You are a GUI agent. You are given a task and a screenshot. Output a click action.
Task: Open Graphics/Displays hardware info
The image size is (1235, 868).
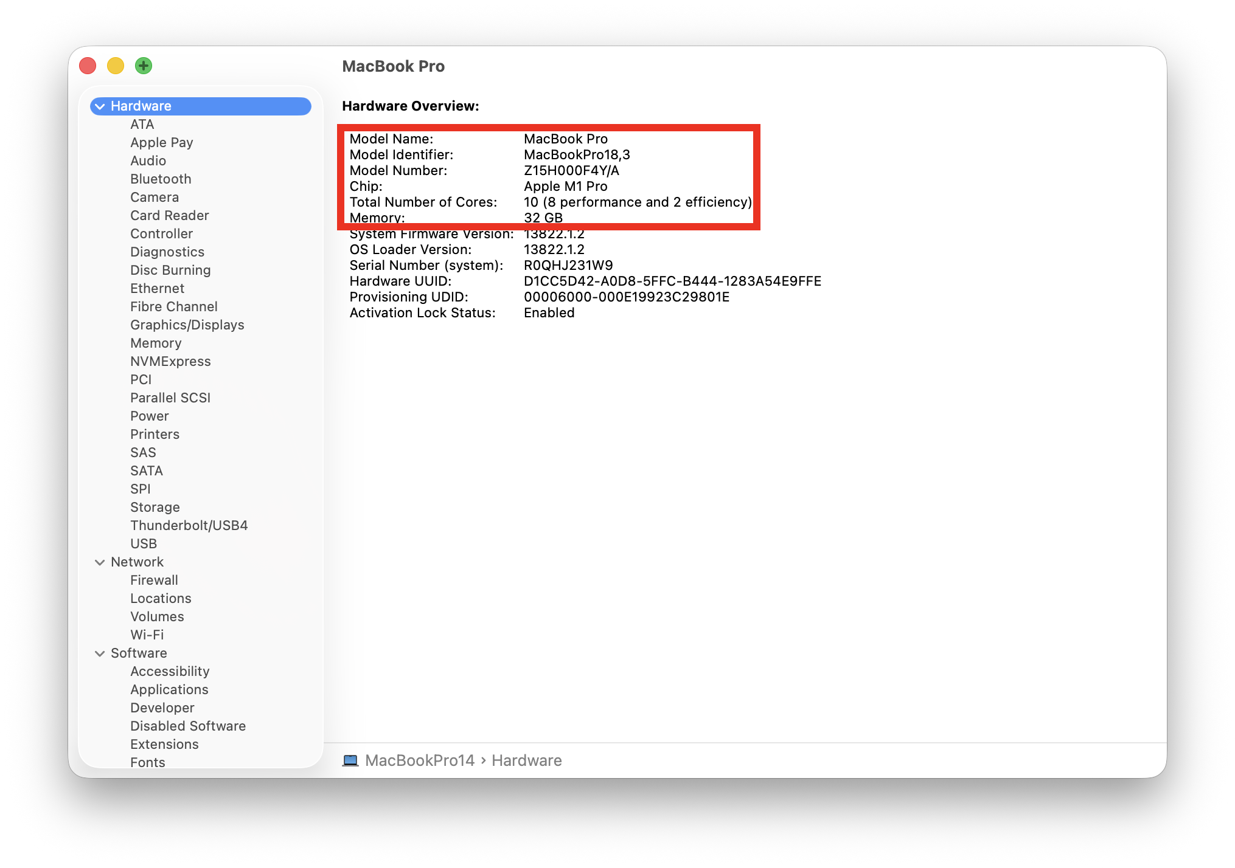pos(187,325)
